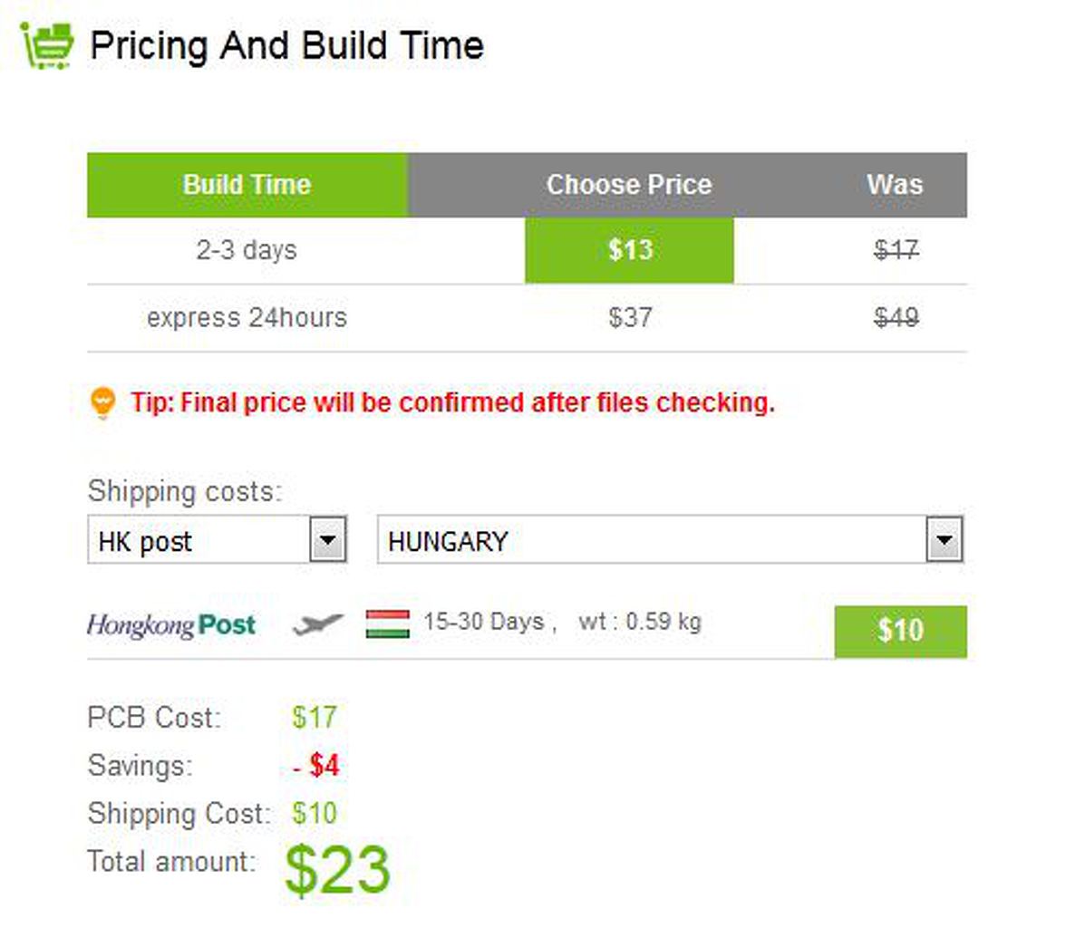Click the Hungary flag icon
The image size is (1085, 928).
(x=388, y=623)
